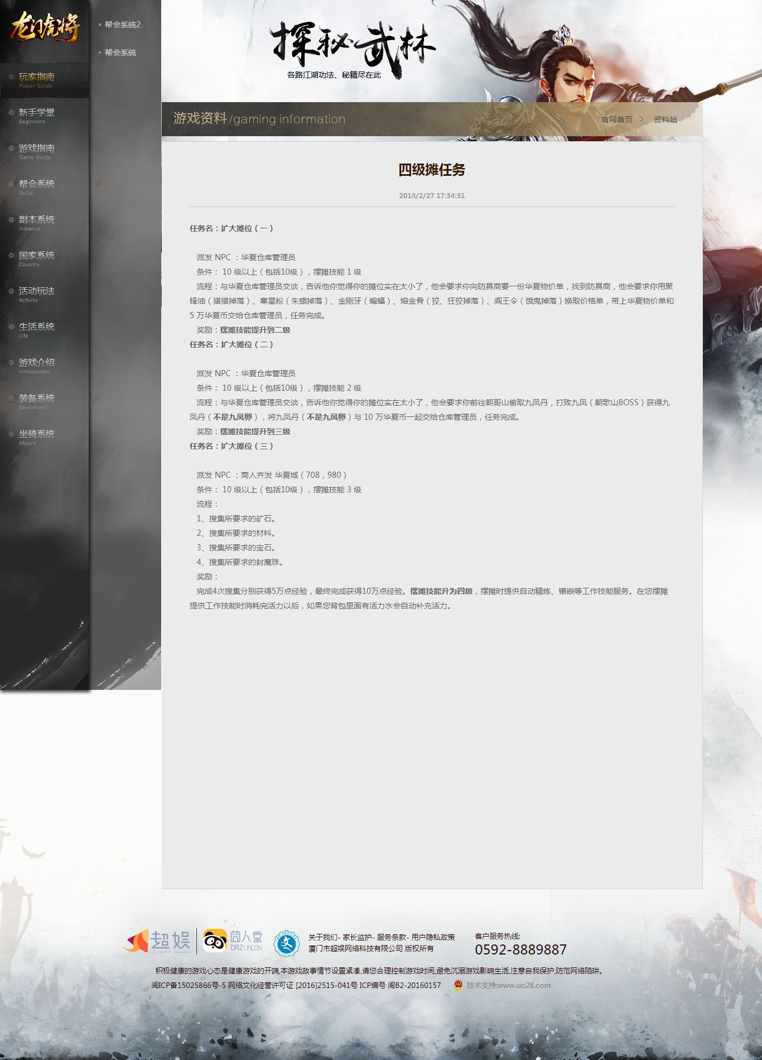The height and width of the screenshot is (1060, 762).
Task: Visit the 技术支持:www.uo28.com link
Action: coord(509,985)
